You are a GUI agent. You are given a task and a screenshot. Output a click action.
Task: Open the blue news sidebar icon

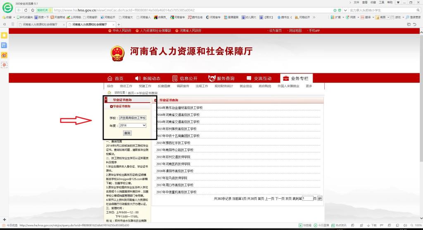coord(4,45)
